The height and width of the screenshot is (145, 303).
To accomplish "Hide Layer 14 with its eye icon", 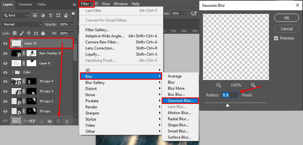I will tap(5, 43).
